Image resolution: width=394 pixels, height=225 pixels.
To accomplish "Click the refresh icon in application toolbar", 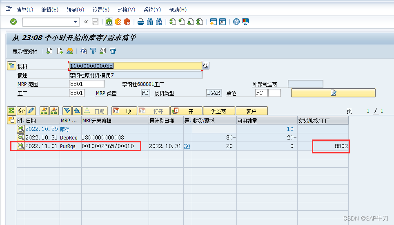I will tap(83, 52).
